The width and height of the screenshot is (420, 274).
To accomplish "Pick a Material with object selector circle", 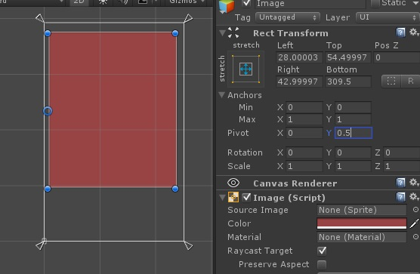I will point(415,237).
